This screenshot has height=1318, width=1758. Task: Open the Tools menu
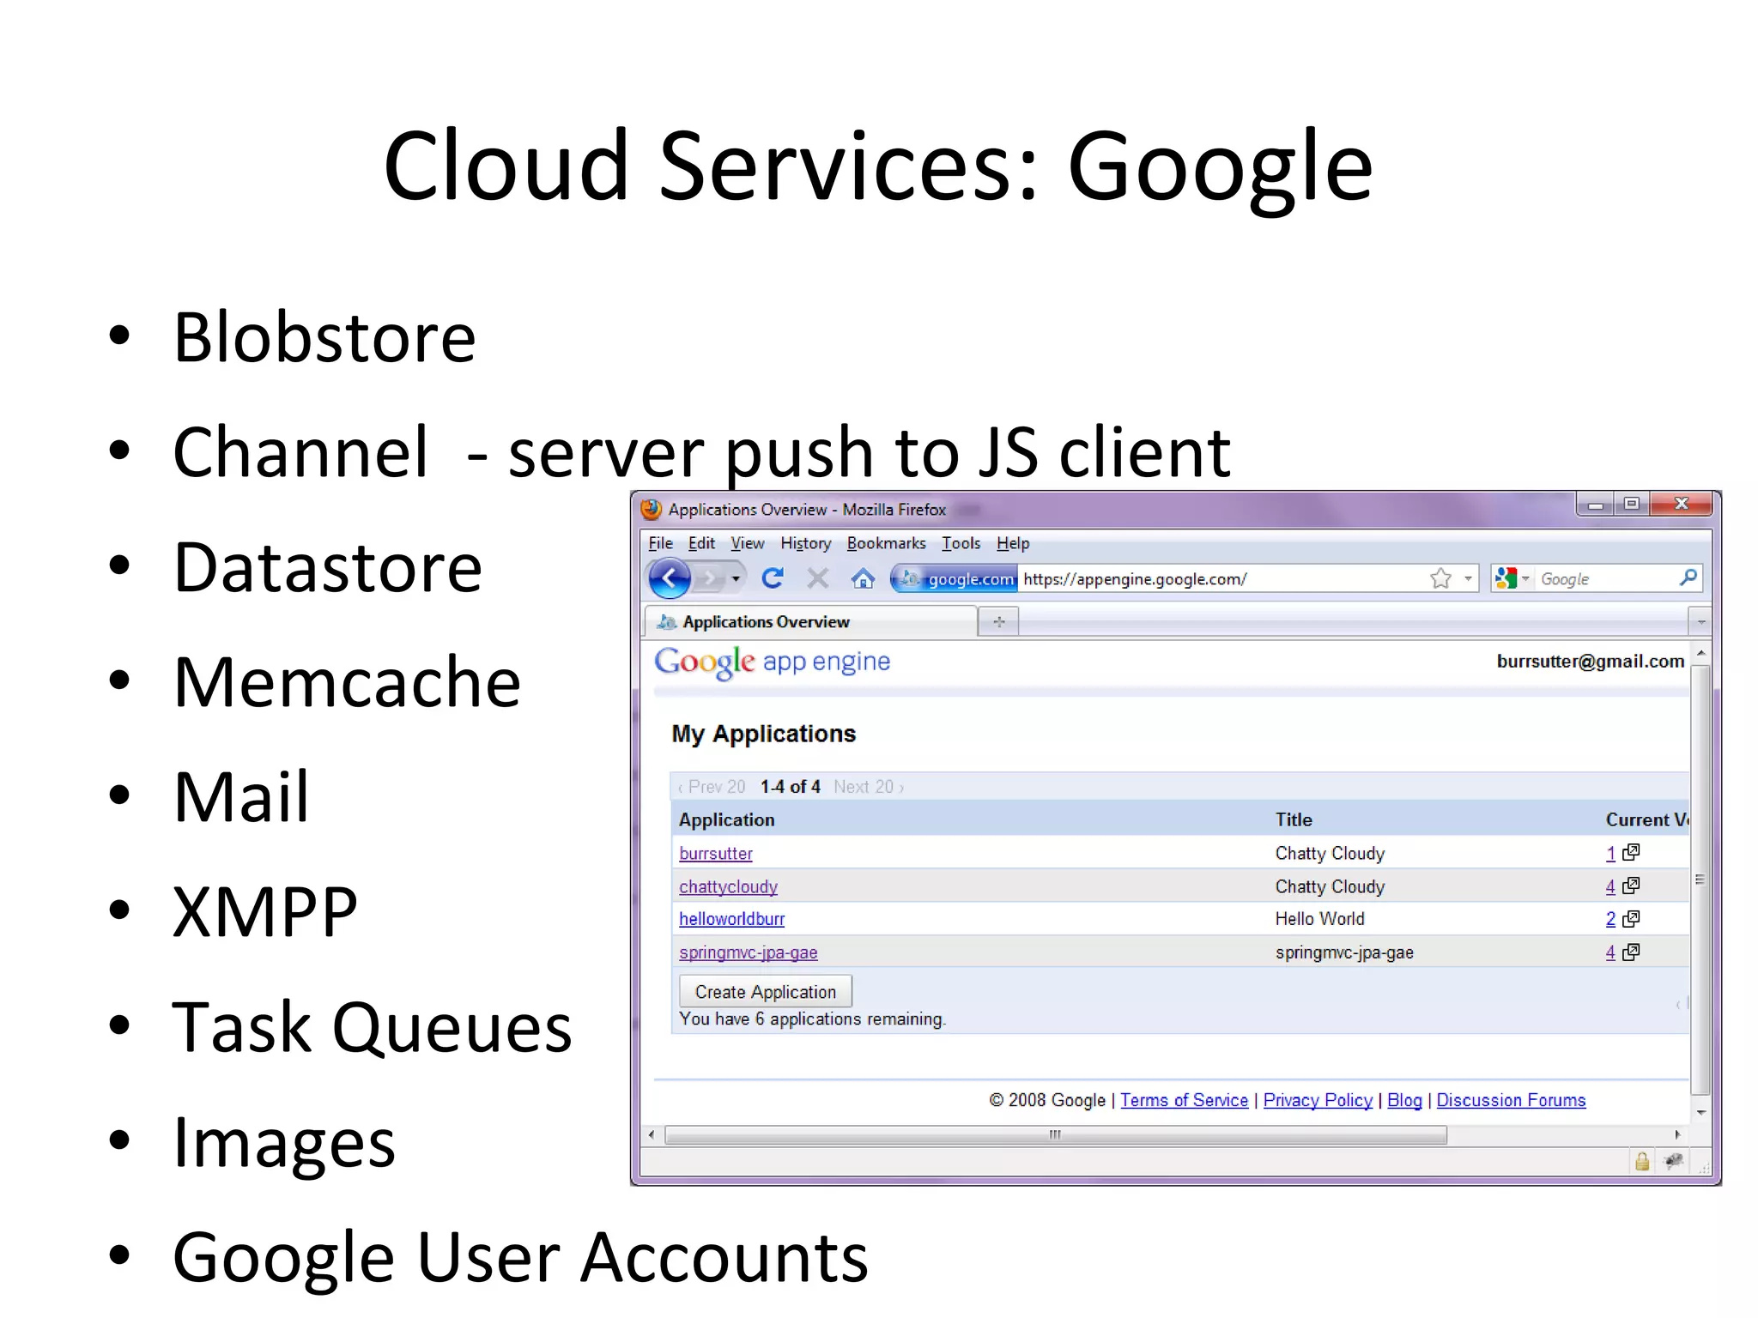pos(961,543)
